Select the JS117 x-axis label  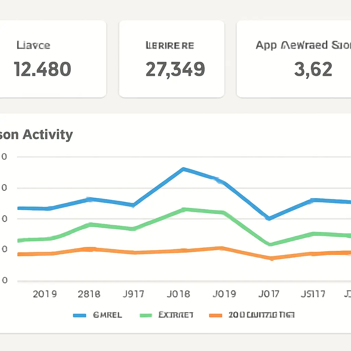tap(313, 294)
